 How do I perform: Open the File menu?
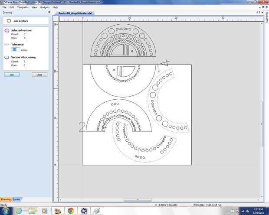[x=4, y=7]
